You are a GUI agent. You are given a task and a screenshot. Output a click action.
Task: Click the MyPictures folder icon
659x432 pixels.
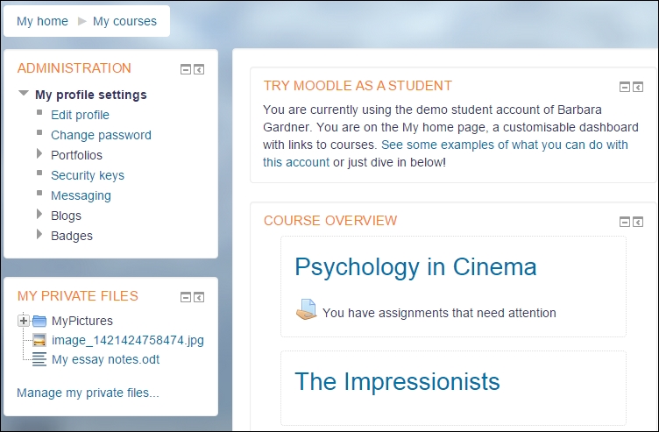[39, 321]
